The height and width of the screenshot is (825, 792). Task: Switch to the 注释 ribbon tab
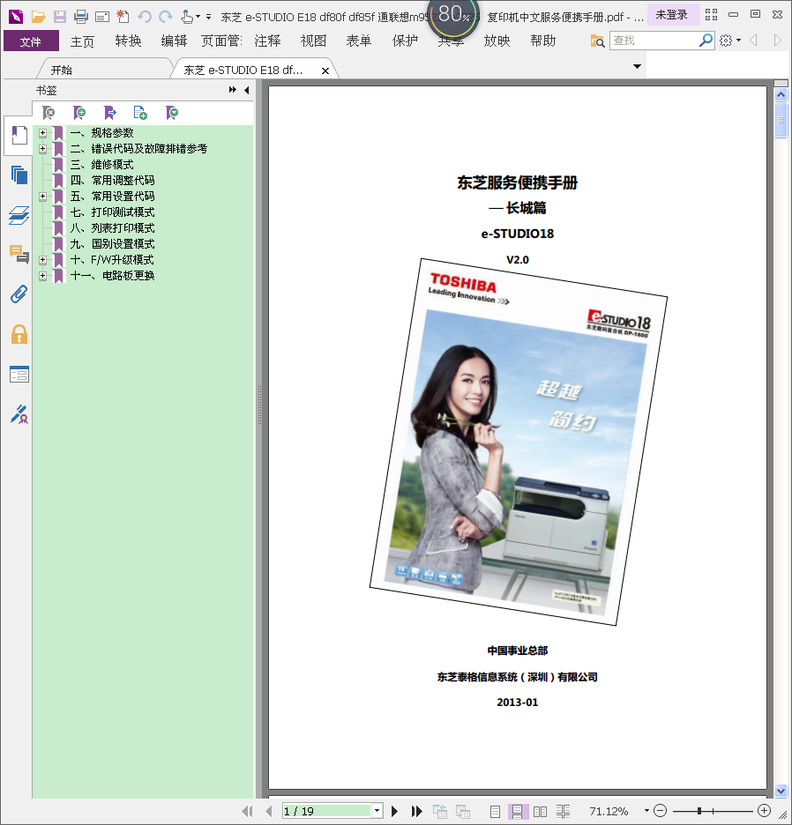(x=267, y=41)
